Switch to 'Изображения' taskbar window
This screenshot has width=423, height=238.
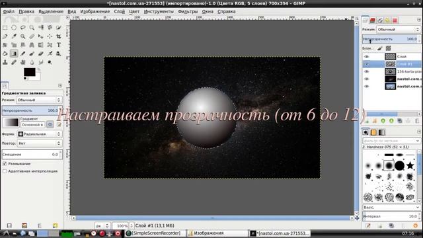click(x=218, y=233)
